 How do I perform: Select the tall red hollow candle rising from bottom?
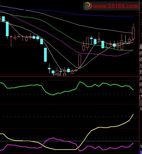pyautogui.click(x=80, y=61)
